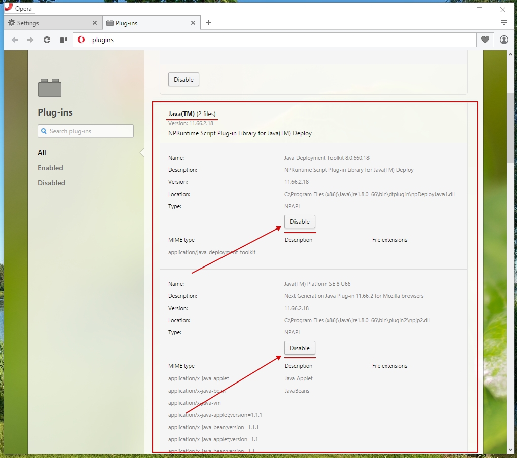The image size is (517, 458).
Task: Click the Plug-ins briefcase icon in sidebar
Action: [x=50, y=88]
